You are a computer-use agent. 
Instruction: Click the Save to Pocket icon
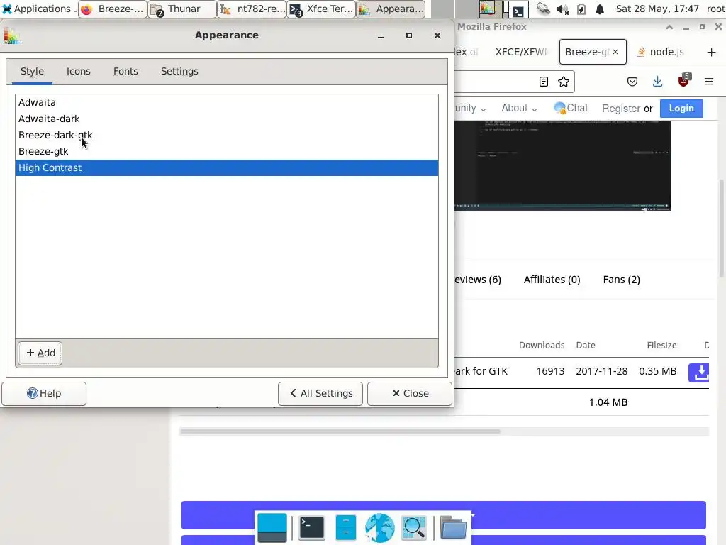[632, 82]
